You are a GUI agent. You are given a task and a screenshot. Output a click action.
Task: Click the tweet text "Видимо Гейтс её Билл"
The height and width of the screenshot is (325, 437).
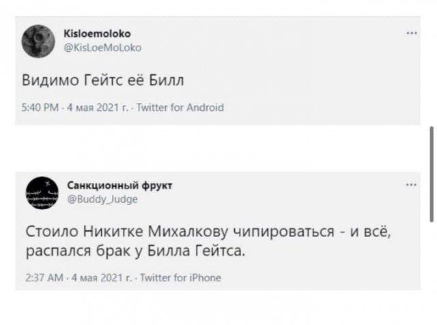[x=103, y=80]
